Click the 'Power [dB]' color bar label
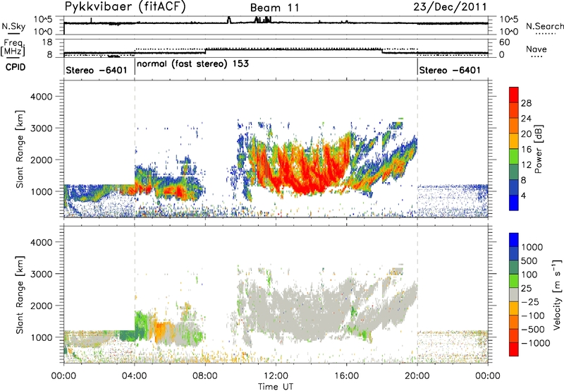Viewport: 564px width, 391px height. click(539, 149)
